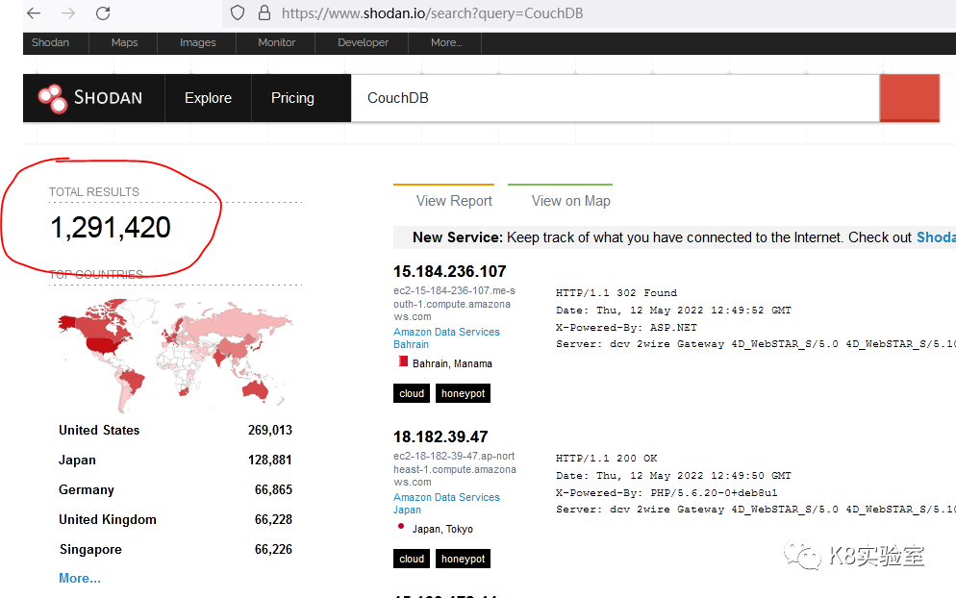Filter by honeypot tag under 18.182.39.47
Screen dimensions: 956x598
(463, 559)
